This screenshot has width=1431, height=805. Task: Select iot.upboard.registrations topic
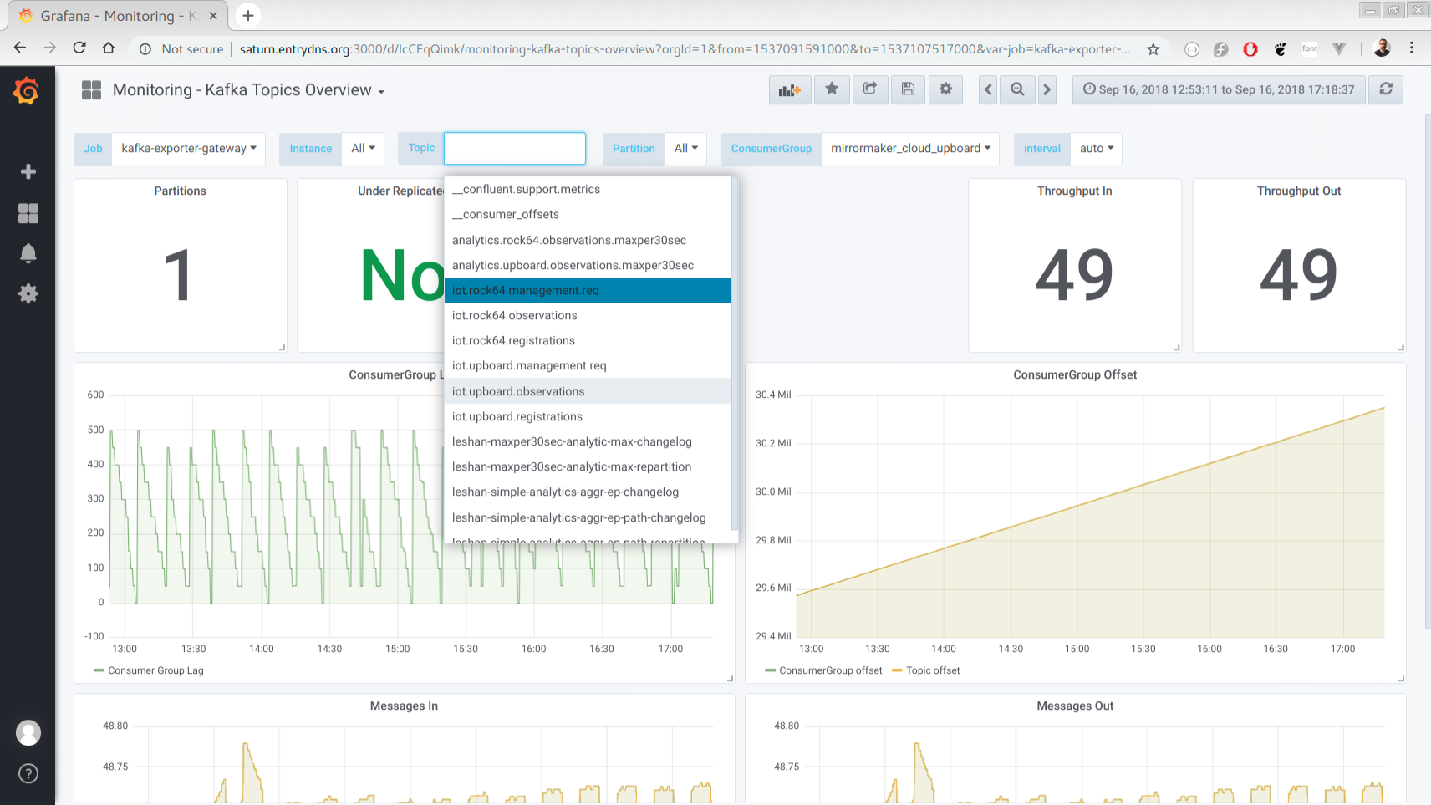click(588, 416)
